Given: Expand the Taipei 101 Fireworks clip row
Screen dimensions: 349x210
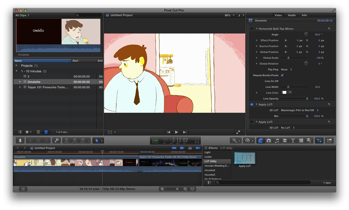Looking at the screenshot, I should coord(20,87).
